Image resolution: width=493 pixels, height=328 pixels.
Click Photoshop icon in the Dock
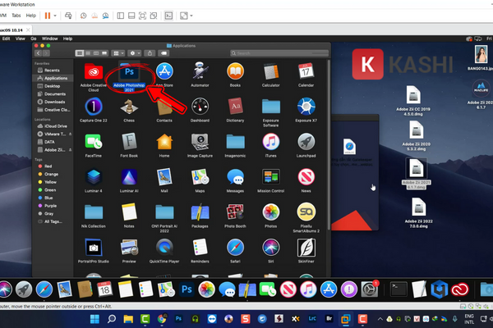(x=187, y=289)
